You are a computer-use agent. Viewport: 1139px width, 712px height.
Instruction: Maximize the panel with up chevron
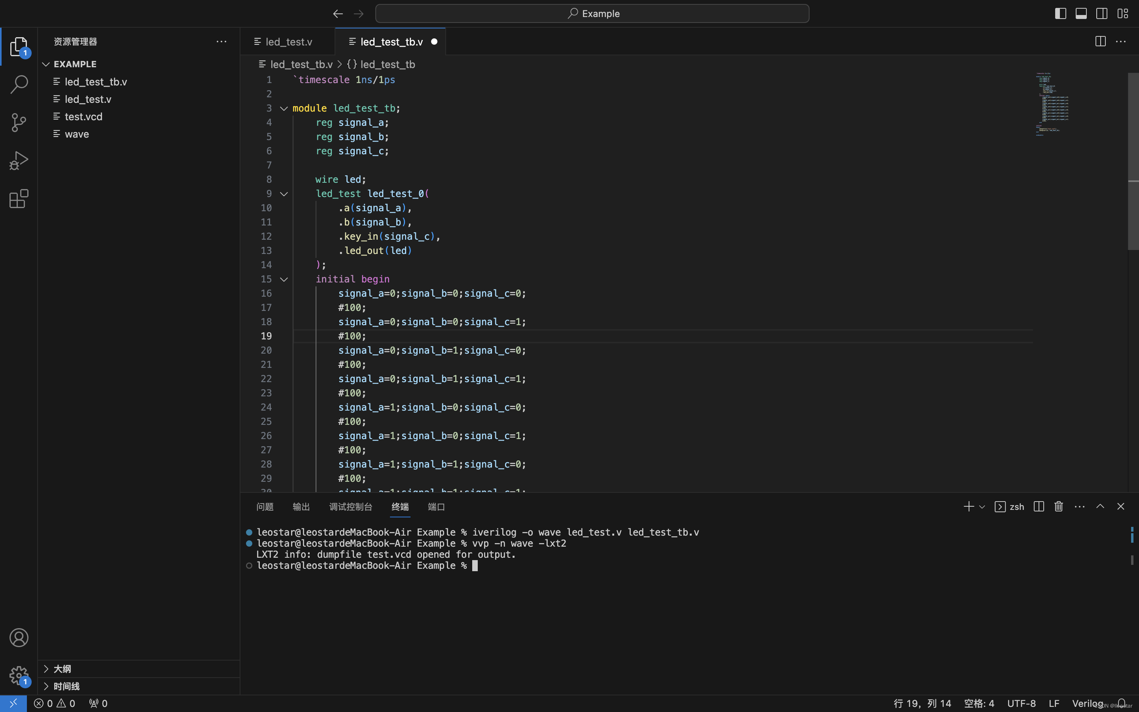point(1100,507)
